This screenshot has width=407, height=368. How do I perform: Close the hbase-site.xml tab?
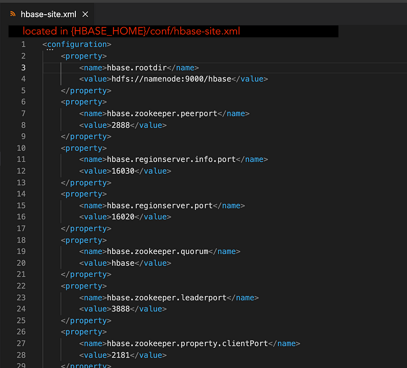[85, 14]
